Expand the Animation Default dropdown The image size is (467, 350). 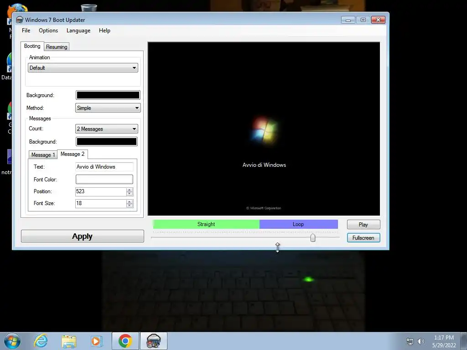click(83, 68)
